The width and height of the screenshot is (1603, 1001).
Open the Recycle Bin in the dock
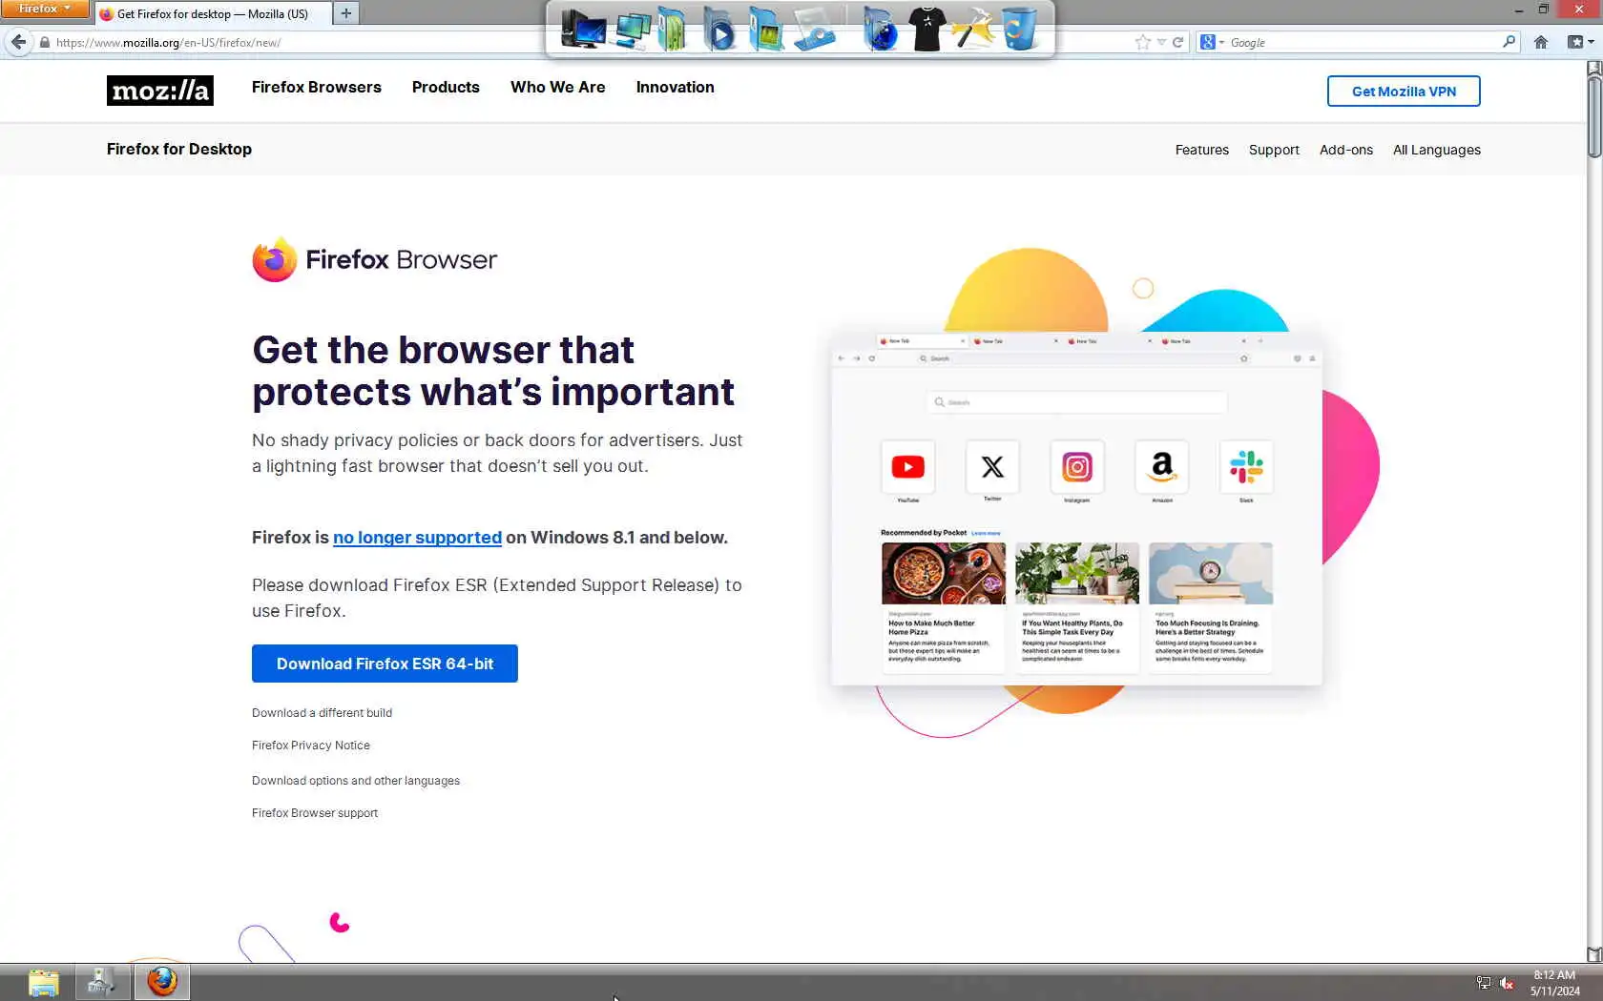click(1019, 29)
